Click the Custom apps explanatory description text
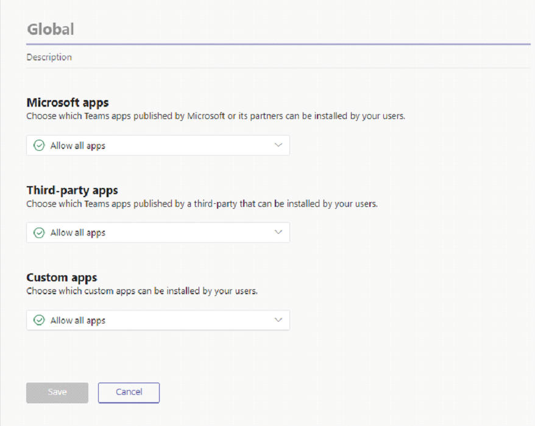 142,291
